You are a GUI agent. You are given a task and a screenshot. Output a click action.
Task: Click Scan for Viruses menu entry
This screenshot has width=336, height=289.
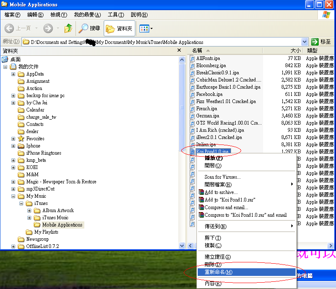pos(222,177)
